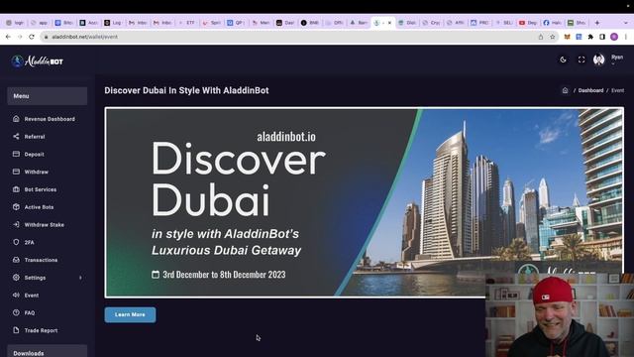
Task: Click the Menu section header
Action: (x=48, y=96)
